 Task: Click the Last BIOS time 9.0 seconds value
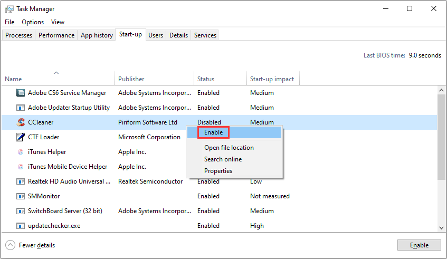pos(425,55)
